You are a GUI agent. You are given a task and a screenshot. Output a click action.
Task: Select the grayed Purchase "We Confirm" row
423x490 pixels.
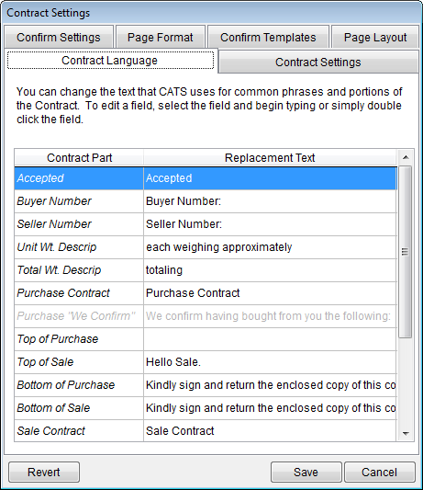coord(79,316)
